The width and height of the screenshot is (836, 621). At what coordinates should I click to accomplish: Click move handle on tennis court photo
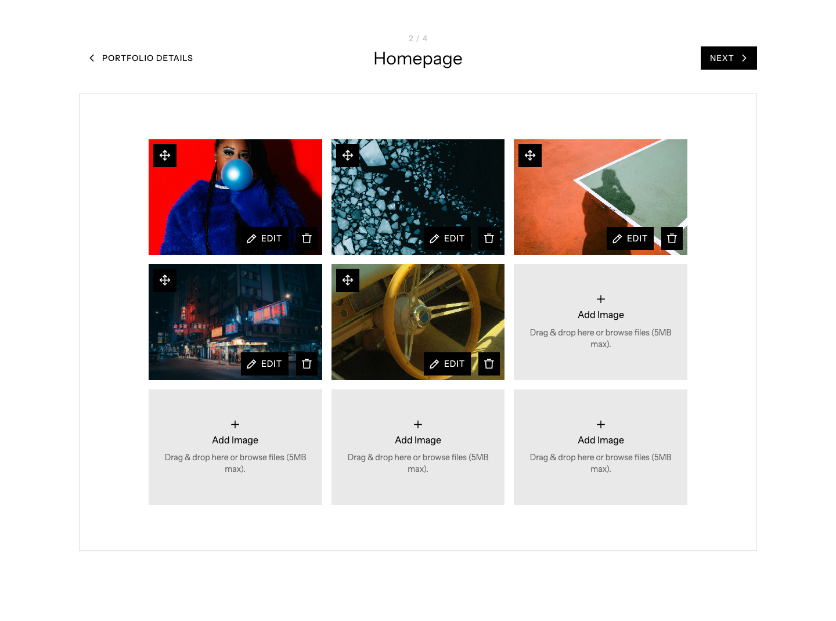pos(530,156)
